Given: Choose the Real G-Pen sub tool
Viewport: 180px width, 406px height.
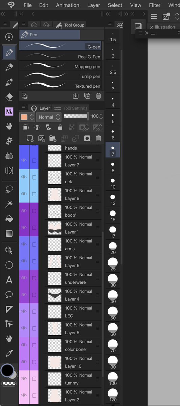Looking at the screenshot, I should tap(61, 57).
